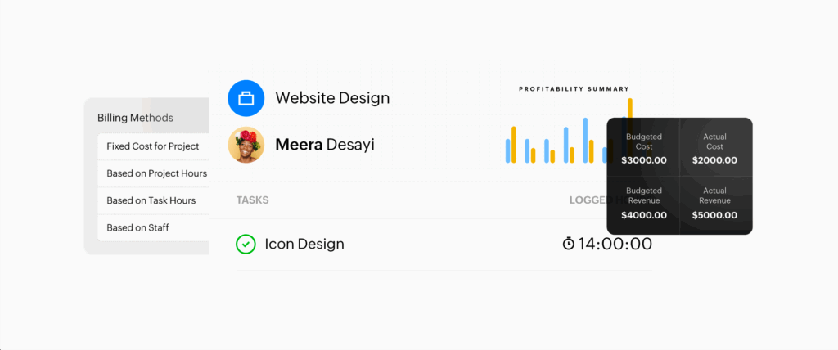Click the Budgeted Revenue $4000.00 tile
This screenshot has height=350, width=838.
643,205
